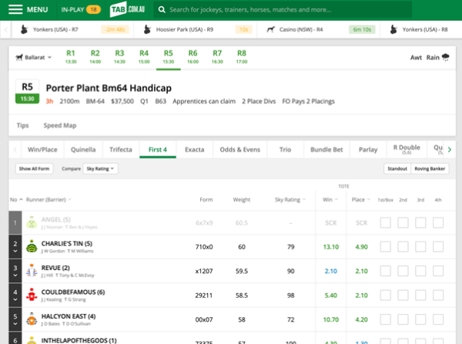The width and height of the screenshot is (462, 344).
Task: Open the Exacta bet tab
Action: point(195,150)
